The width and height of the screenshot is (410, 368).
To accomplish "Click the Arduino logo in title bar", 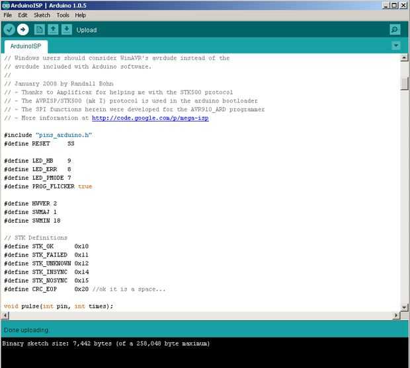I will click(x=6, y=5).
